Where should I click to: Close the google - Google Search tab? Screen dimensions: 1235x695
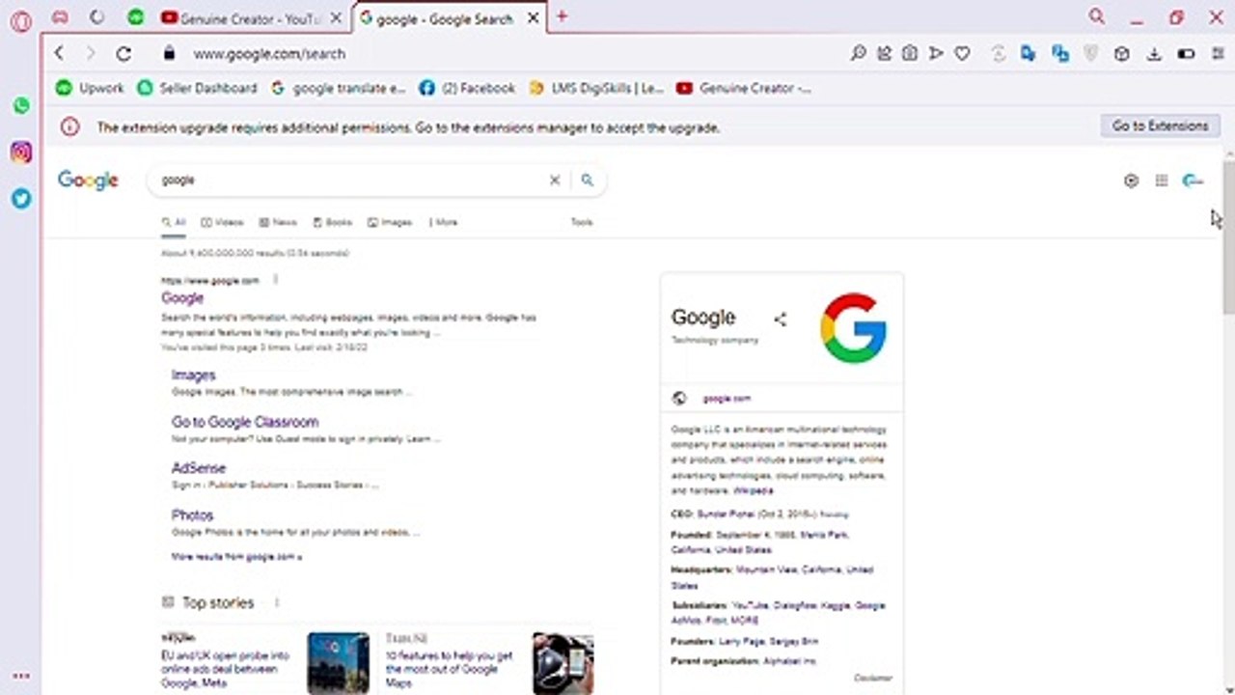point(533,17)
